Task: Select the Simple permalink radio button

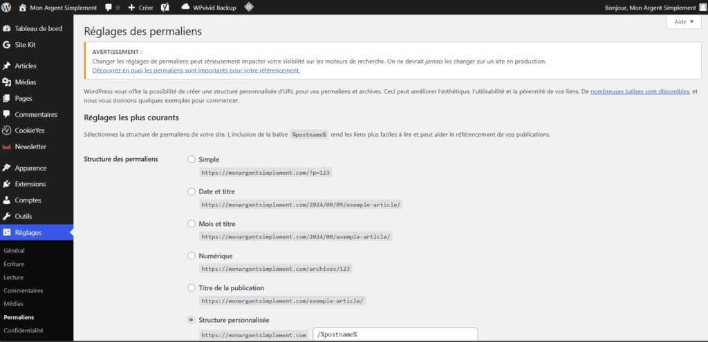Action: tap(192, 160)
